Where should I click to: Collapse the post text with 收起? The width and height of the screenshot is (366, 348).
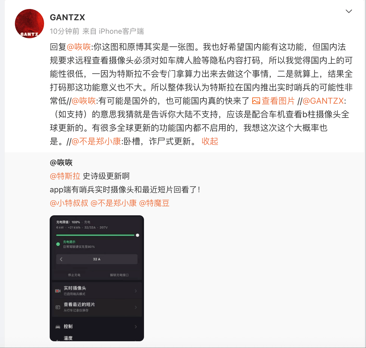tap(210, 141)
